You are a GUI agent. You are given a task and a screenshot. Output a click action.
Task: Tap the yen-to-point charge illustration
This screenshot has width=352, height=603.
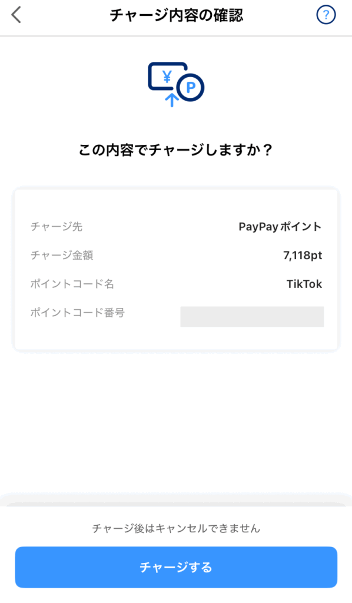click(x=176, y=84)
